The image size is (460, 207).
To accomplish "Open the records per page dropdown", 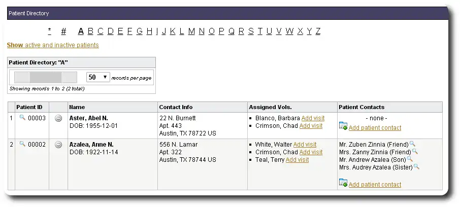I will click(98, 77).
